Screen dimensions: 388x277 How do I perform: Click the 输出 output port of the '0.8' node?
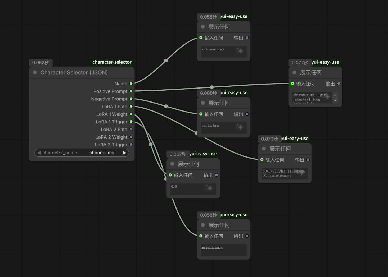(216, 175)
